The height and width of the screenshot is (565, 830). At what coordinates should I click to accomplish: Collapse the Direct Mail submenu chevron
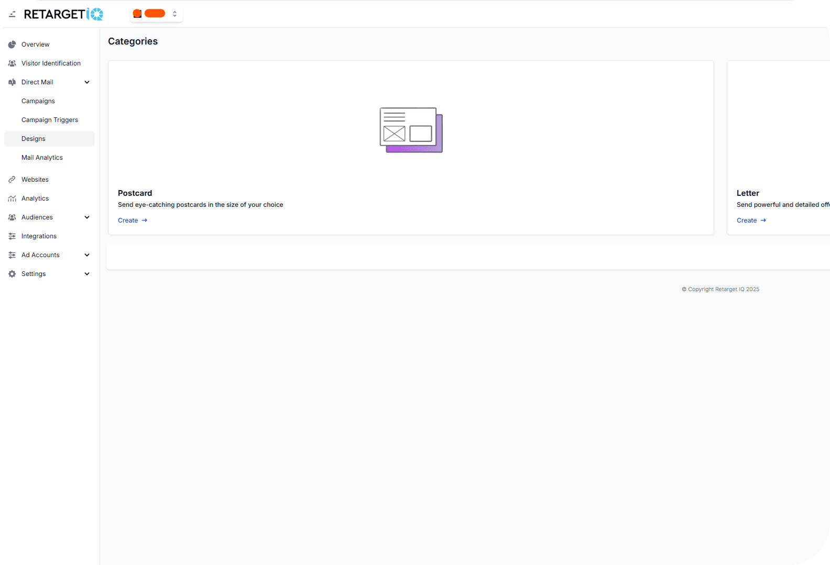87,82
